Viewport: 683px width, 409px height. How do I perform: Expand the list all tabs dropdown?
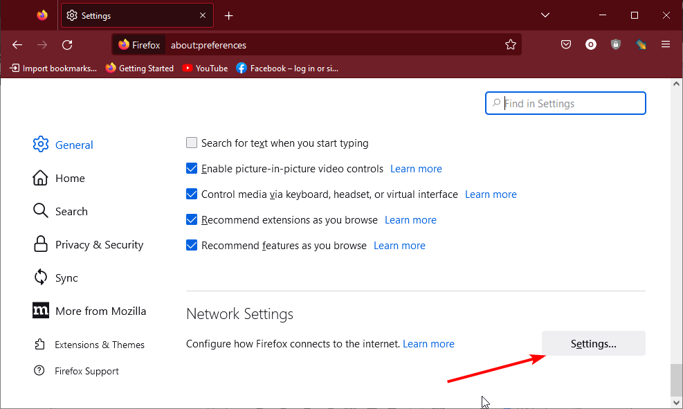pos(545,15)
